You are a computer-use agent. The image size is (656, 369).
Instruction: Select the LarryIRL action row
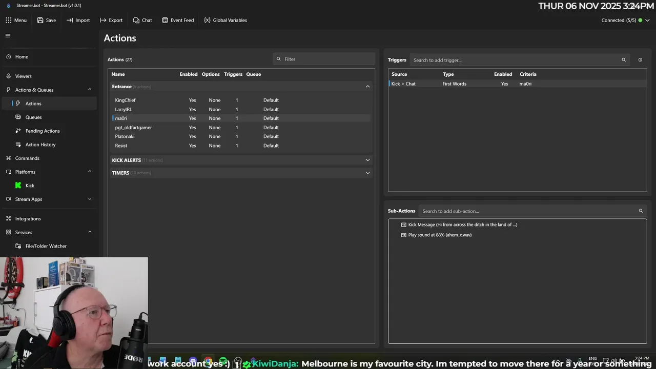point(241,109)
